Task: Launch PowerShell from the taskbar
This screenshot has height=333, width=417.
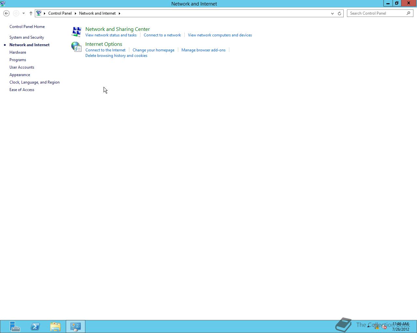Action: [x=35, y=326]
